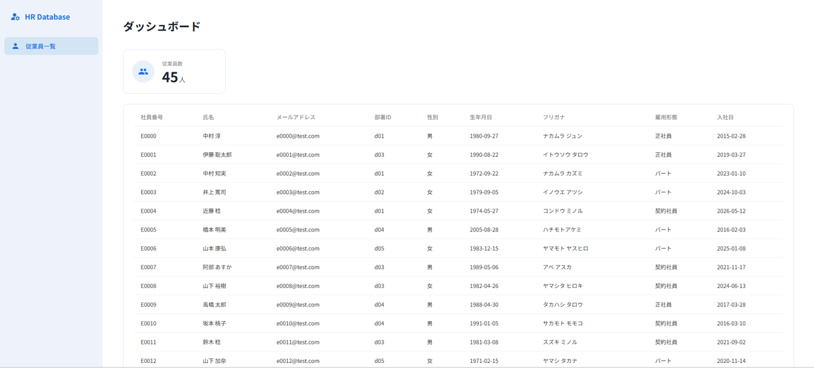Click the 従業員数 45人 summary card
The height and width of the screenshot is (368, 814).
(174, 71)
